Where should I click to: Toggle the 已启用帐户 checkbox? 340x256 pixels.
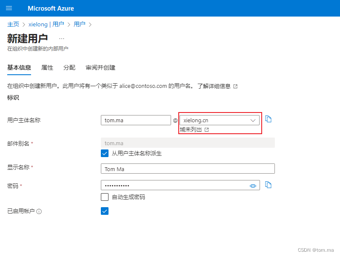(105, 211)
